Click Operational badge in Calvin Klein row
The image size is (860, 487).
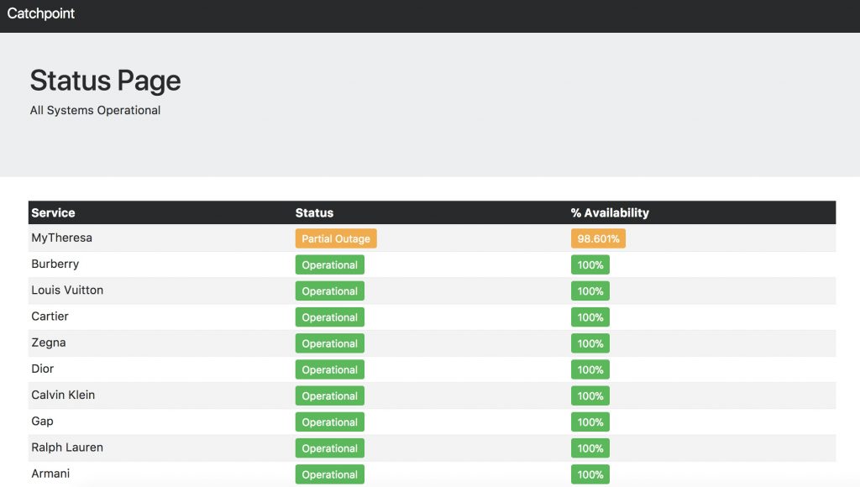329,396
